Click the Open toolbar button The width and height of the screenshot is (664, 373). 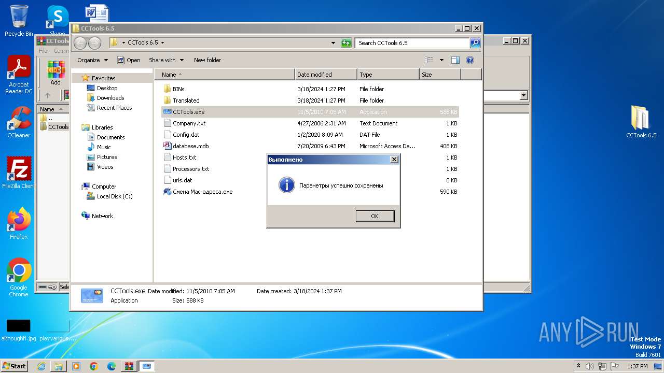(x=129, y=60)
